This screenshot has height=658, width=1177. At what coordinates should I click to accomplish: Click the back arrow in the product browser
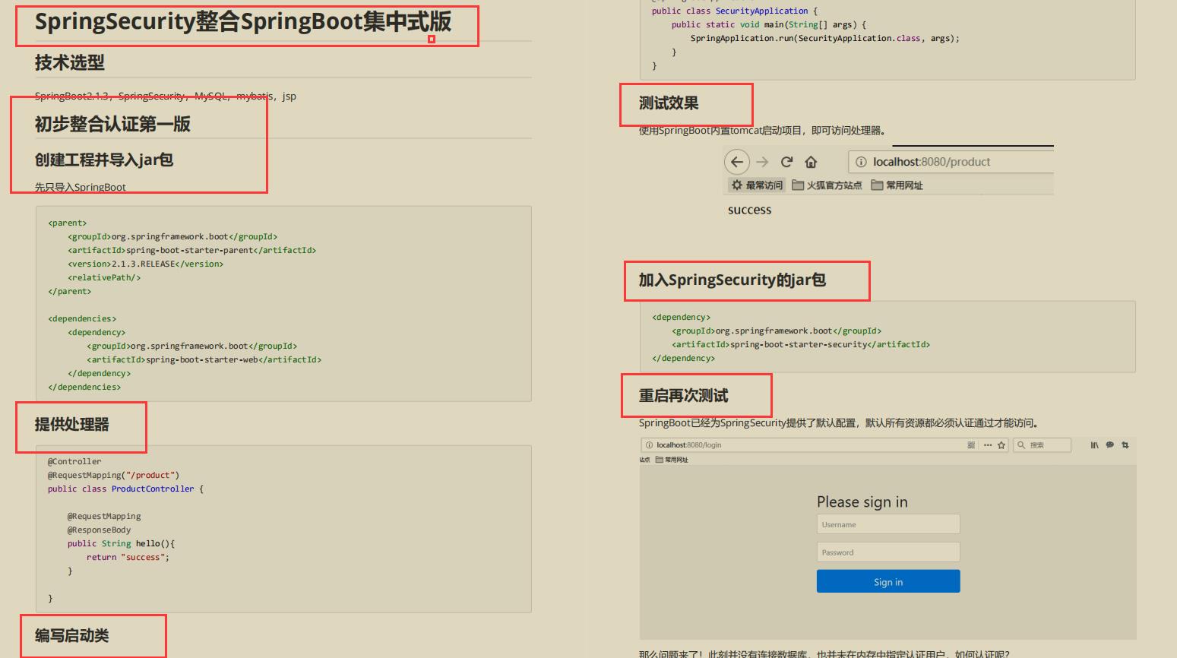[x=737, y=162]
